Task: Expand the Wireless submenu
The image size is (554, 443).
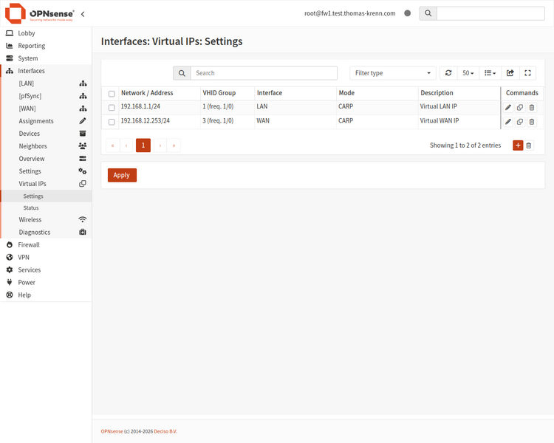Action: [30, 220]
